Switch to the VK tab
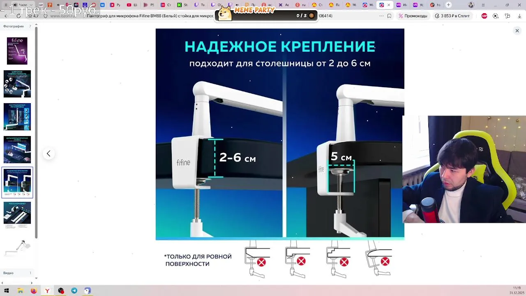 tap(102, 5)
